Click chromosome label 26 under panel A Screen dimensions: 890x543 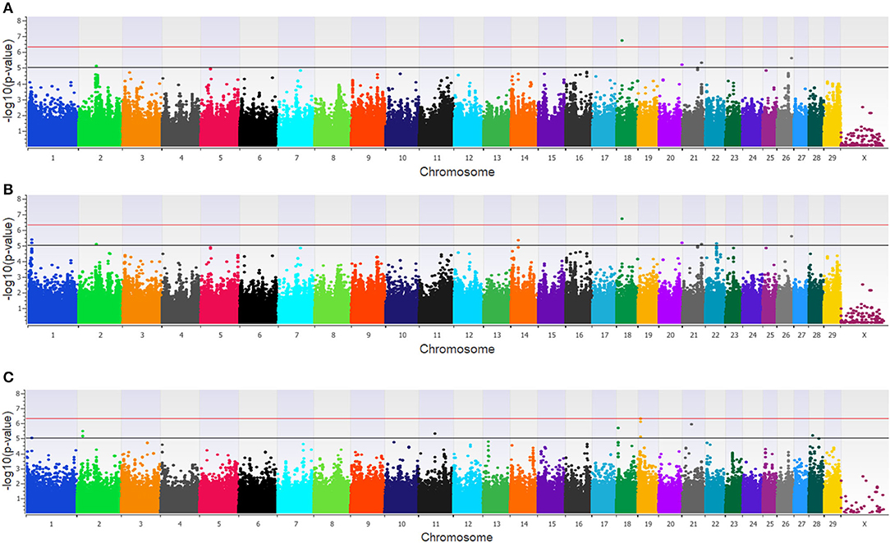coord(786,158)
